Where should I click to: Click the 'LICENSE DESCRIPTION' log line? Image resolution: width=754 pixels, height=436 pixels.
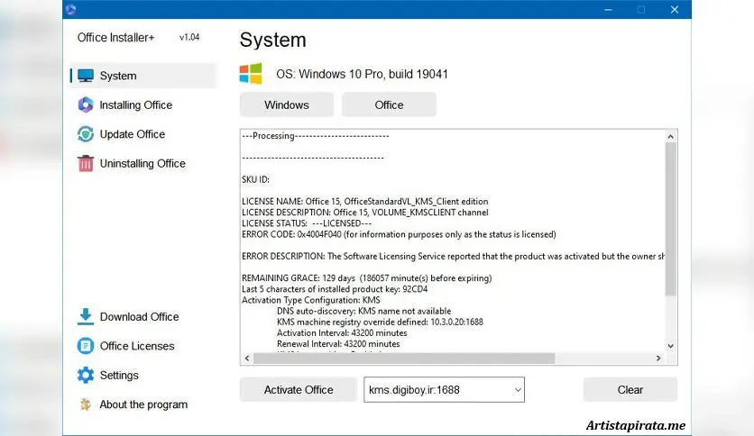pos(364,213)
